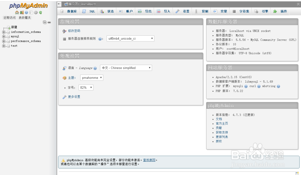Collapse the navigation panel with the left arrow

click(x=59, y=4)
